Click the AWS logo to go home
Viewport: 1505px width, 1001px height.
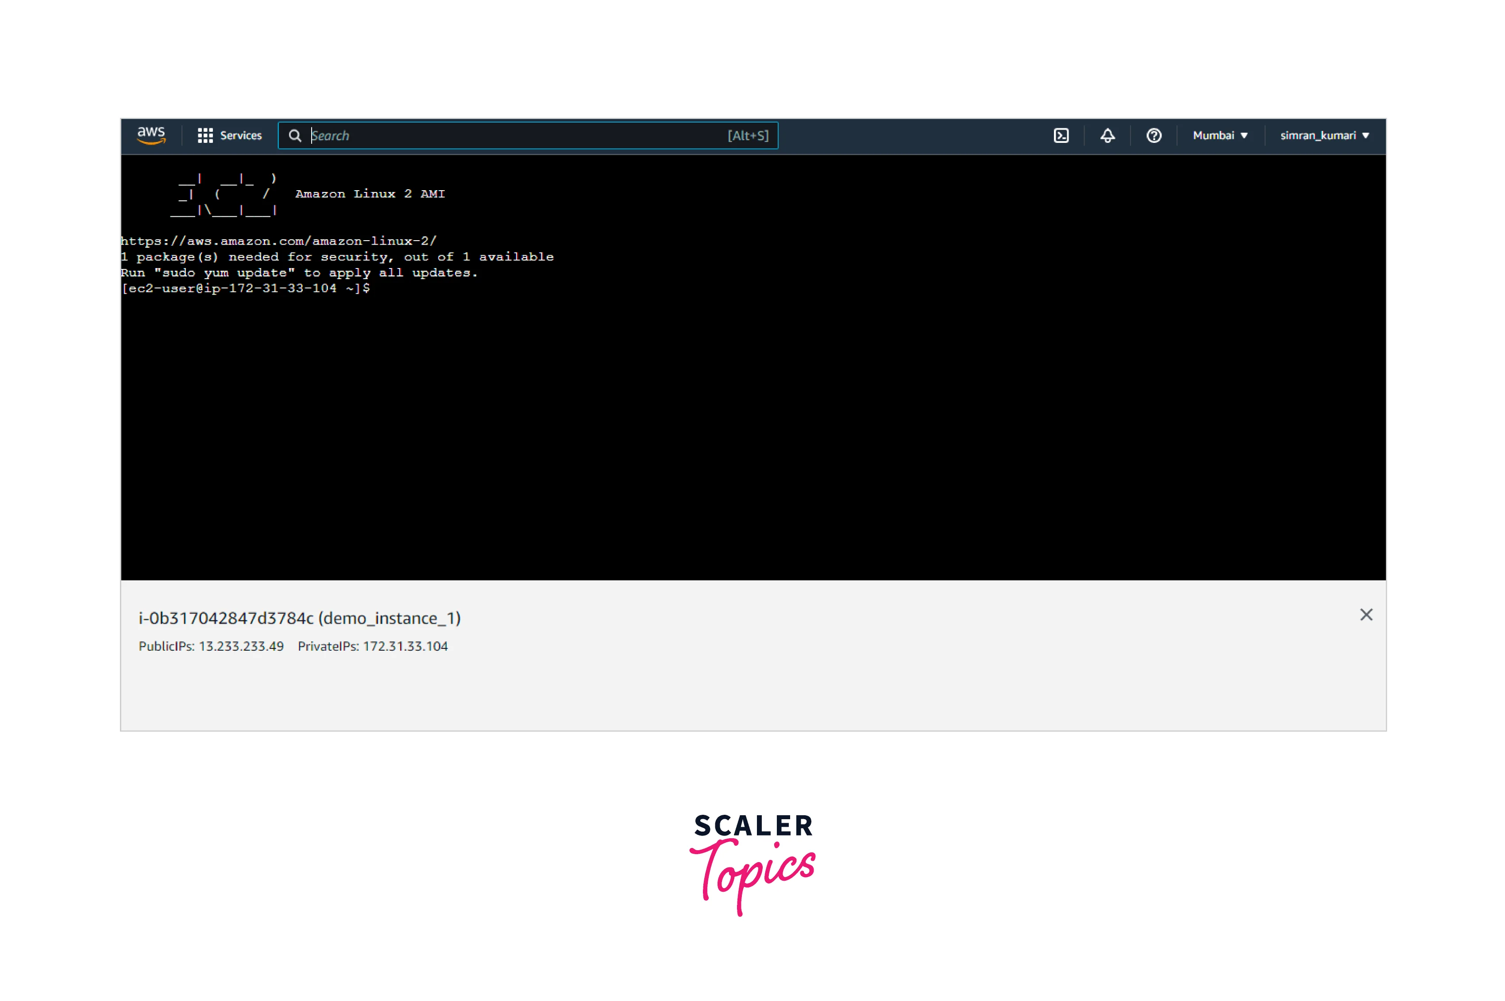tap(151, 135)
